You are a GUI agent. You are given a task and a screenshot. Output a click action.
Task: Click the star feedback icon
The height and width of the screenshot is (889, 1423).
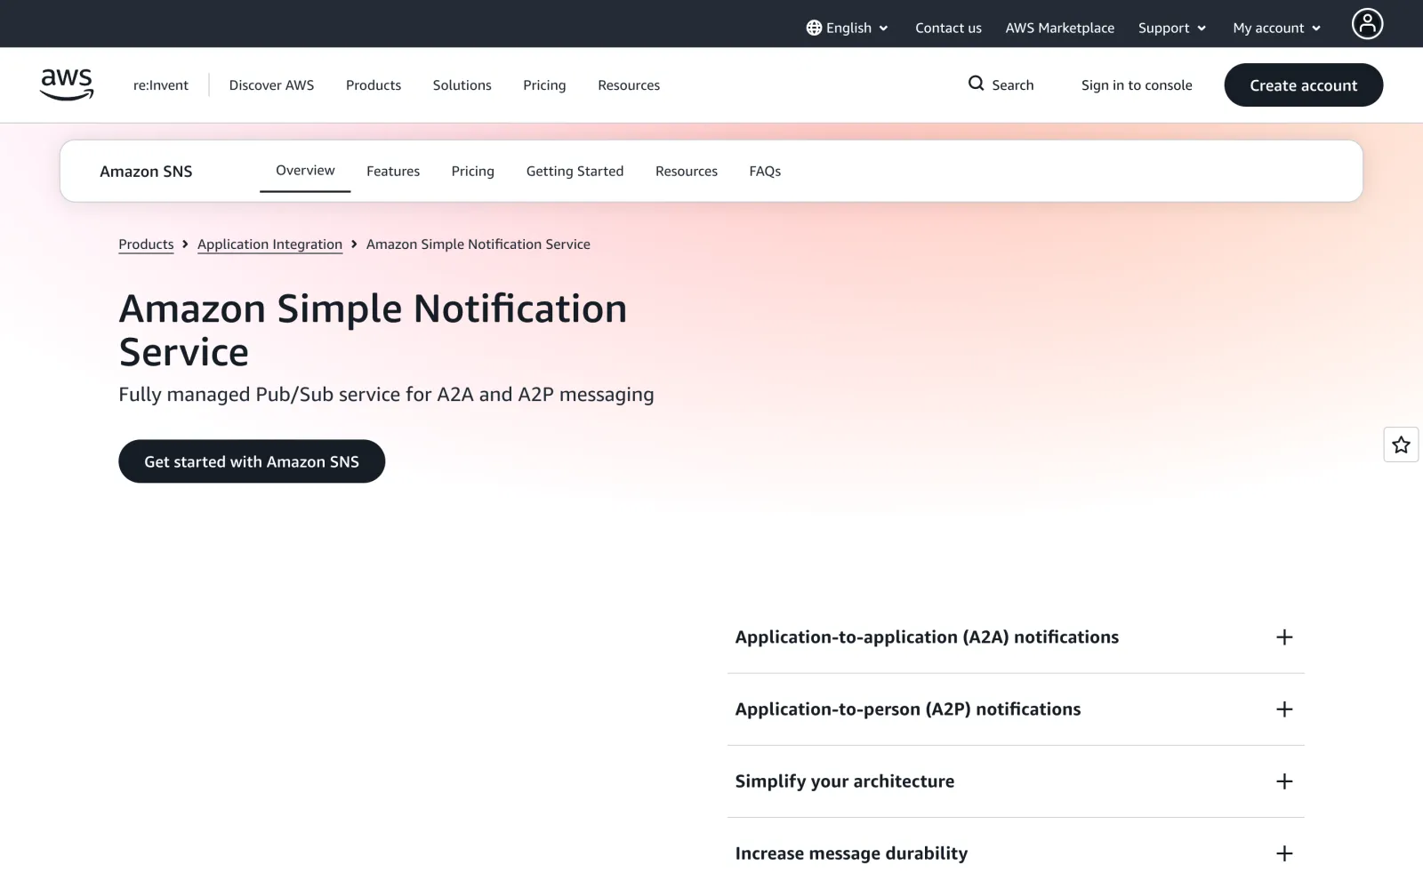pos(1401,444)
